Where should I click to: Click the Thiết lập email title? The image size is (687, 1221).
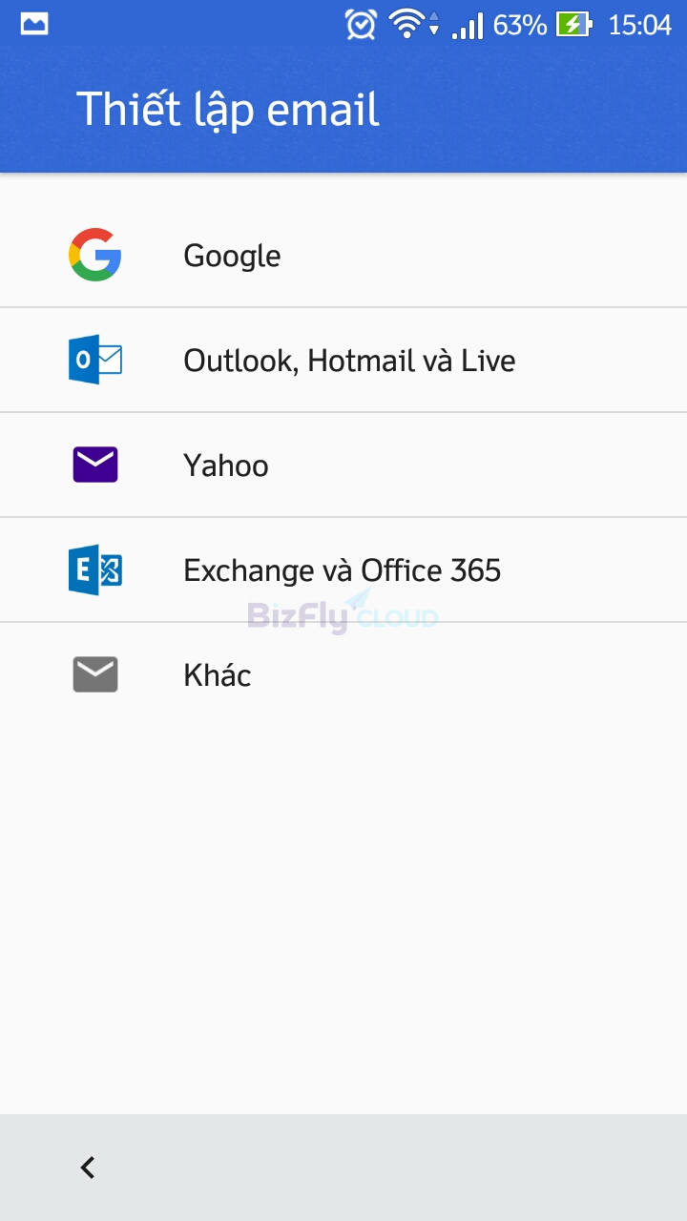(228, 110)
